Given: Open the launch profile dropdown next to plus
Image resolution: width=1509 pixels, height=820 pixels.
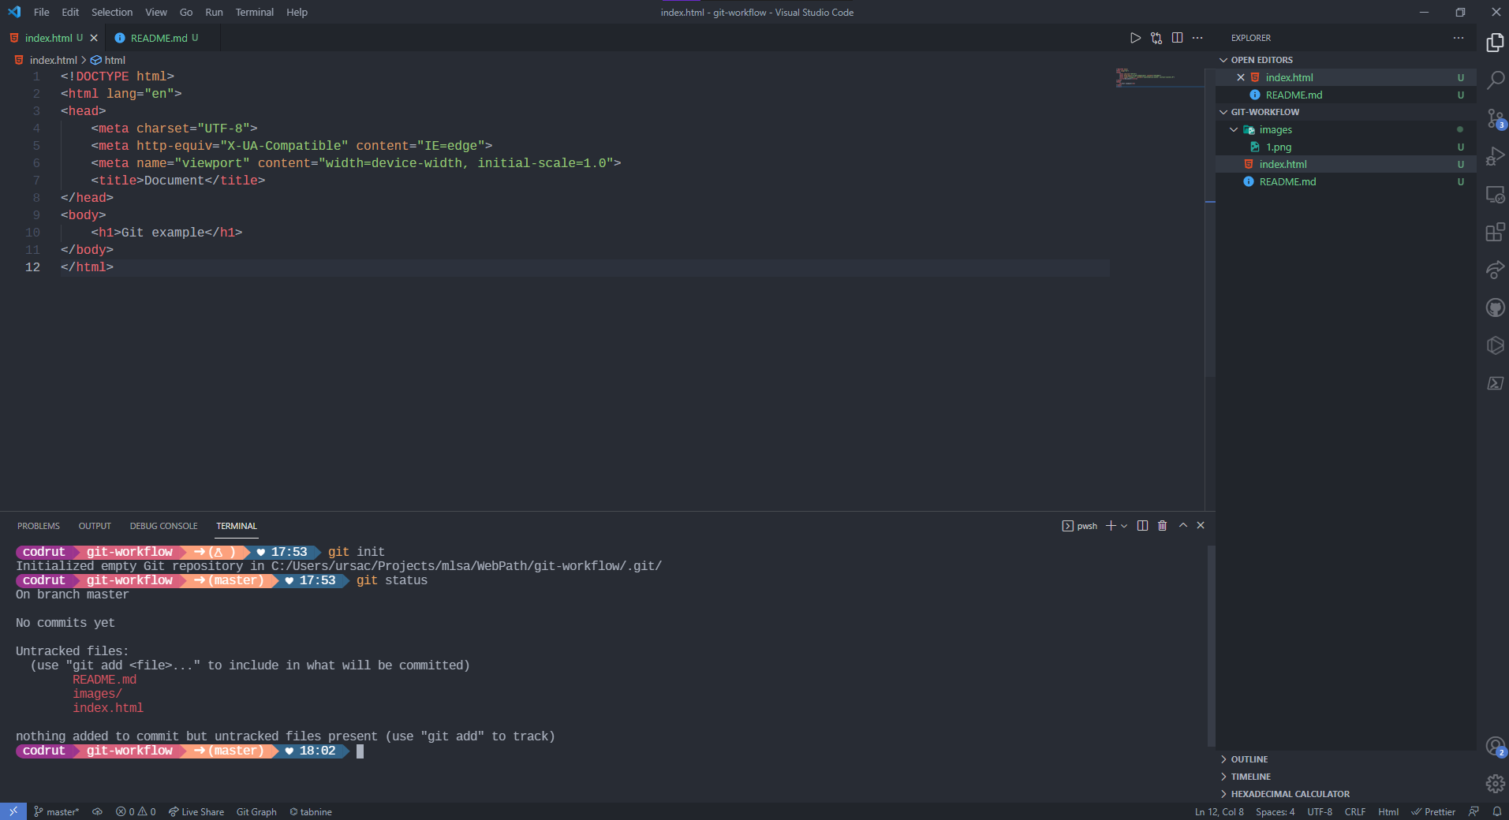Looking at the screenshot, I should (x=1124, y=526).
